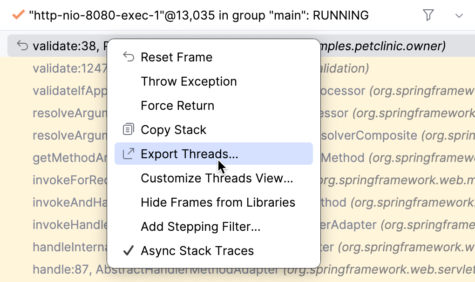Screen dimensions: 475x282
Task: Select Add Stepping Filter menu entry
Action: click(x=200, y=226)
